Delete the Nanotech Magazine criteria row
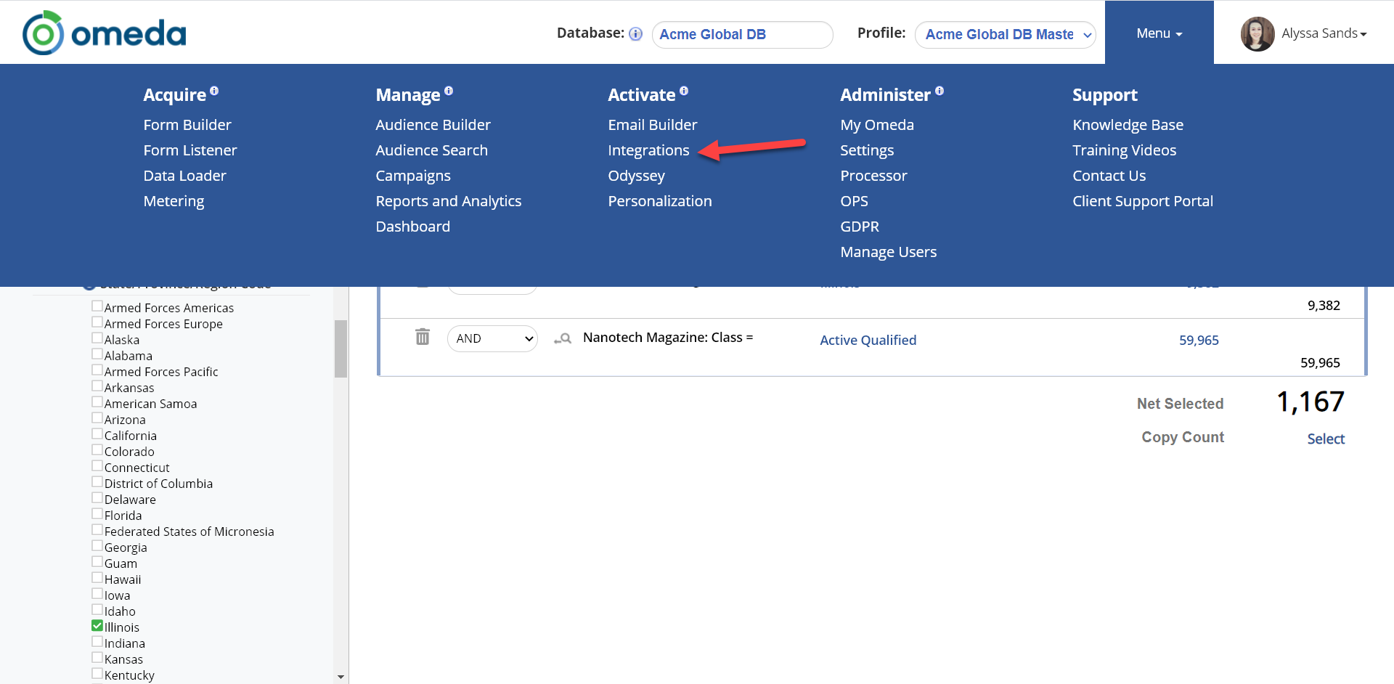Screen dimensions: 1394x684 (x=423, y=337)
